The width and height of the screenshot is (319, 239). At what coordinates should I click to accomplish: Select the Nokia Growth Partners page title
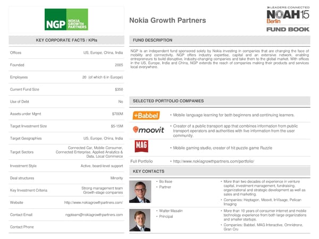(x=167, y=21)
